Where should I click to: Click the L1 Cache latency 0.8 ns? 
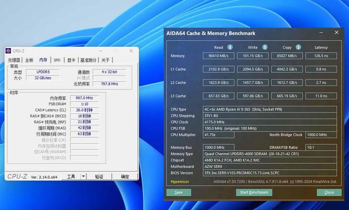(321, 69)
